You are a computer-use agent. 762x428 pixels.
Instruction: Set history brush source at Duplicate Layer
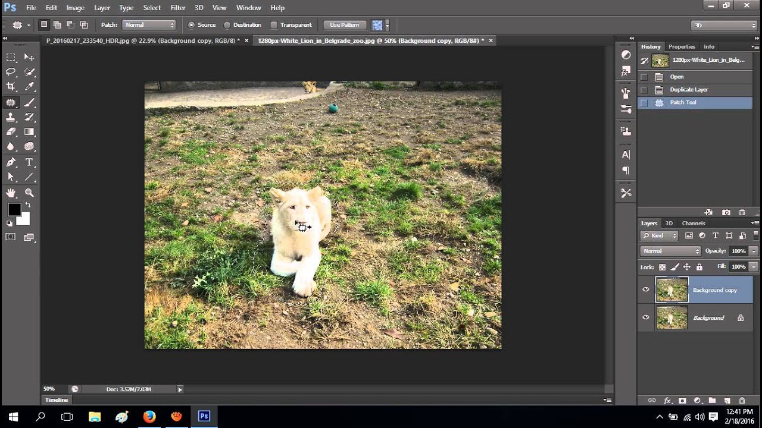[644, 90]
